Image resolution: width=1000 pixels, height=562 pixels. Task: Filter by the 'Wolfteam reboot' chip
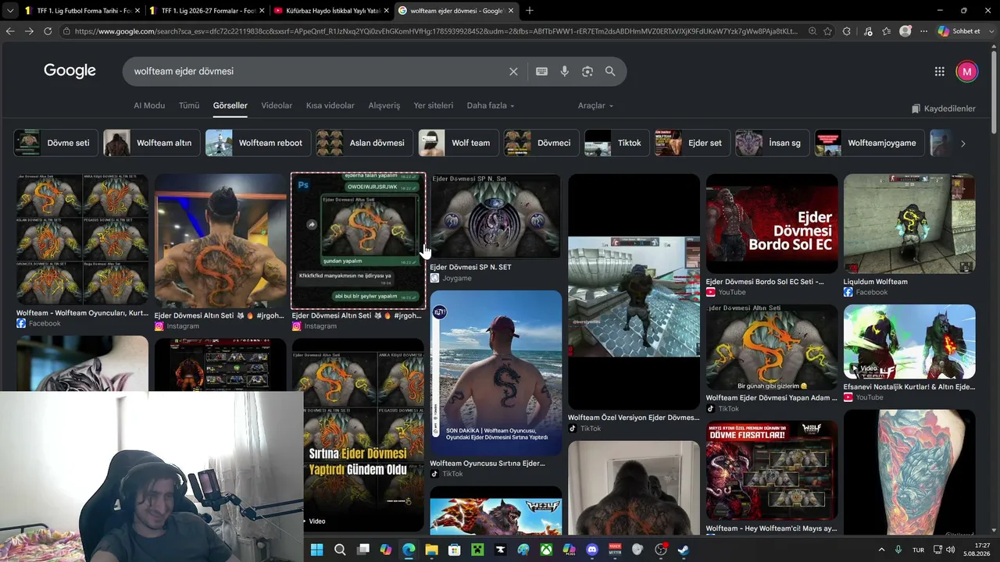(257, 143)
